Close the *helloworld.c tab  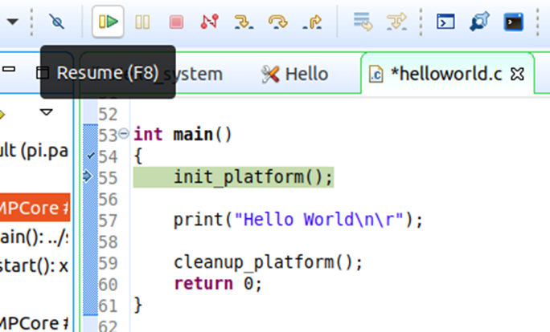pyautogui.click(x=518, y=75)
